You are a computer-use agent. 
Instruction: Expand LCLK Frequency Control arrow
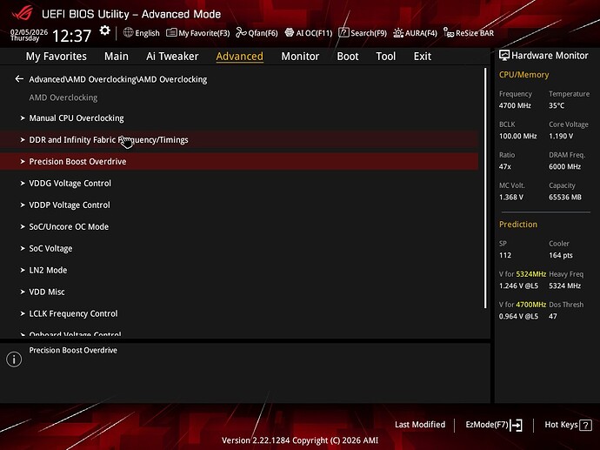point(23,313)
